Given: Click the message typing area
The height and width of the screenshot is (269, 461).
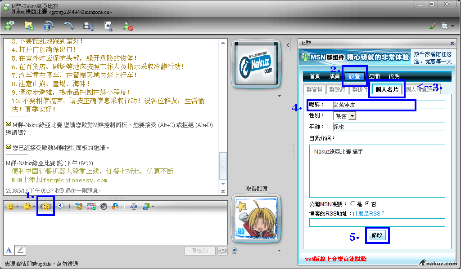Looking at the screenshot, I should coord(115,229).
